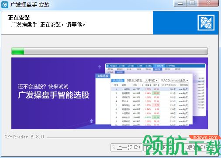
Task: Click the 还不会选股？快来试试 banner text
Action: point(43,87)
